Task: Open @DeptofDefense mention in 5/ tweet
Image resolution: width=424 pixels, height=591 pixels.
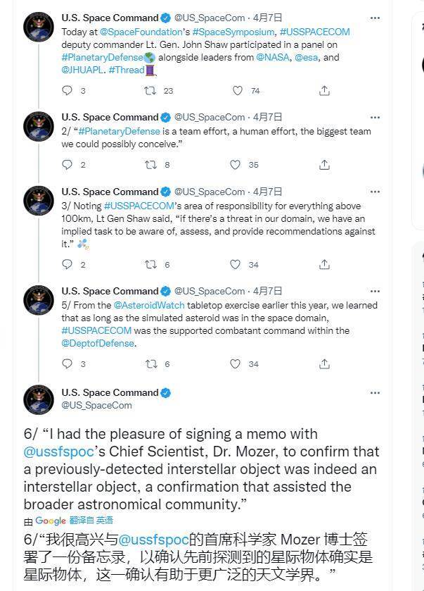Action: [98, 343]
